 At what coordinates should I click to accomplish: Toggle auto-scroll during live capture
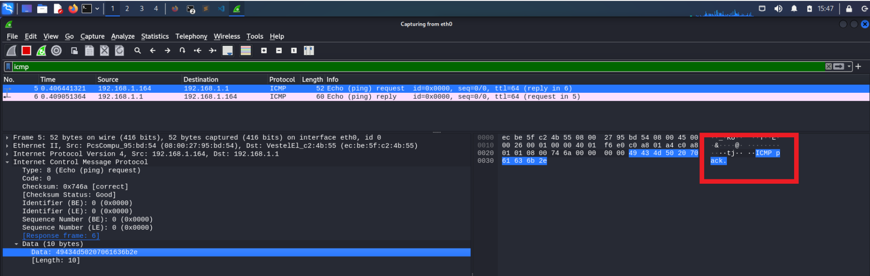(x=228, y=51)
